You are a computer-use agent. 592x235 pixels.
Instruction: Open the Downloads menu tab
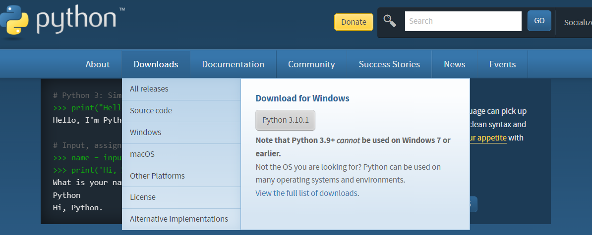(x=156, y=64)
